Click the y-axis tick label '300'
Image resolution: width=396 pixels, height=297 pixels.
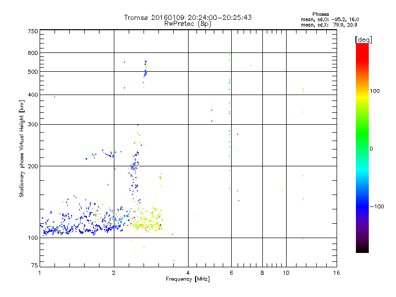tap(33, 124)
